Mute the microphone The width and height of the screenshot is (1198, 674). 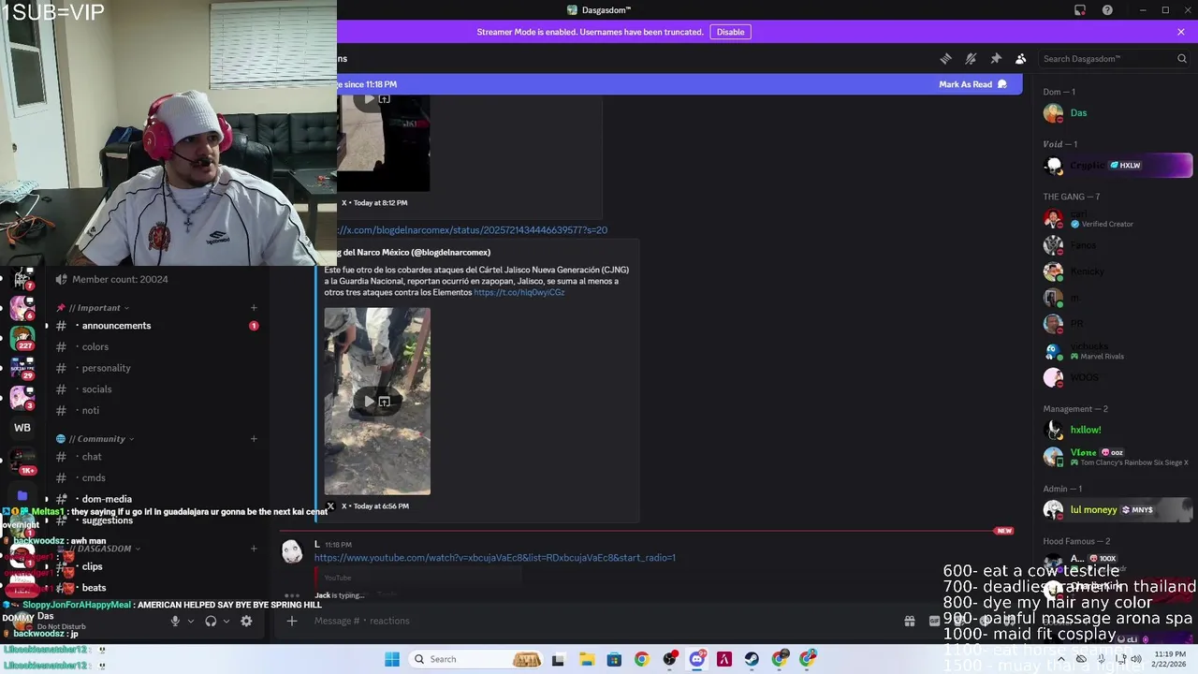pyautogui.click(x=174, y=621)
